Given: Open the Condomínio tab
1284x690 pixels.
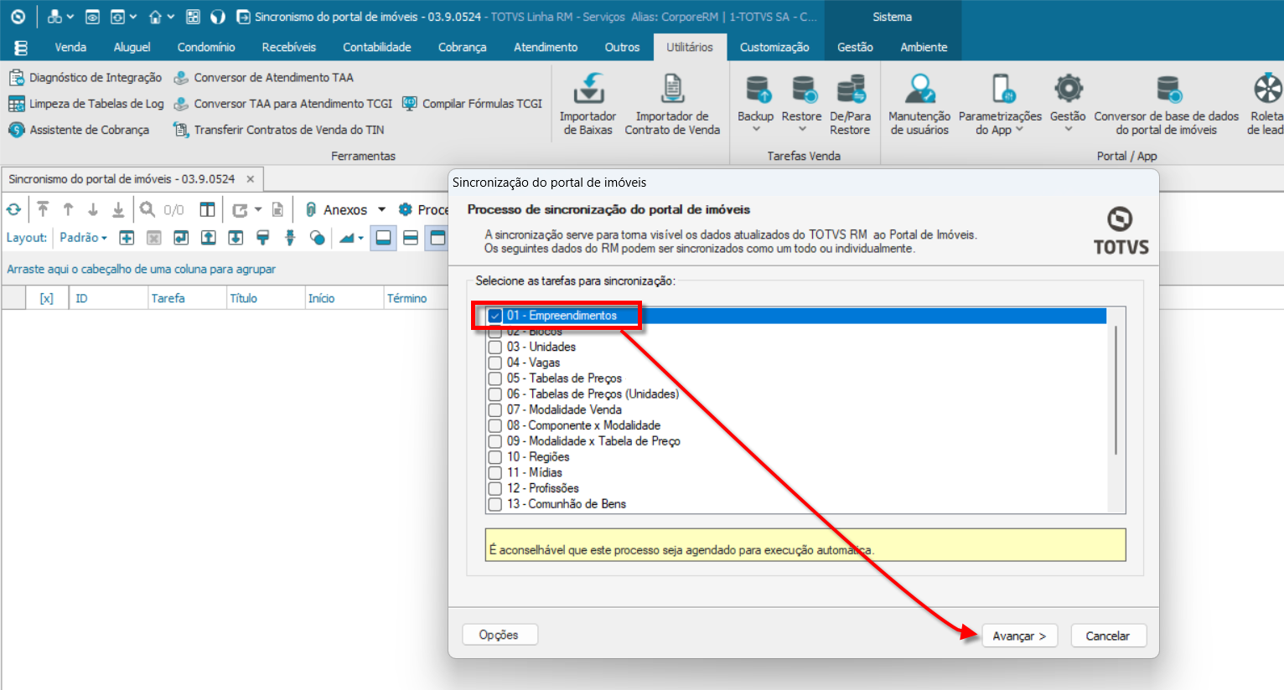Looking at the screenshot, I should [x=206, y=48].
